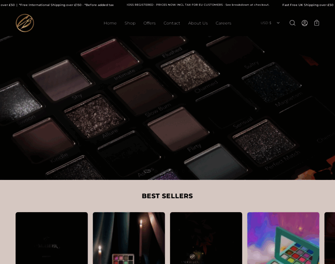Open the colorful teal palette product
The width and height of the screenshot is (335, 264).
pyautogui.click(x=283, y=238)
